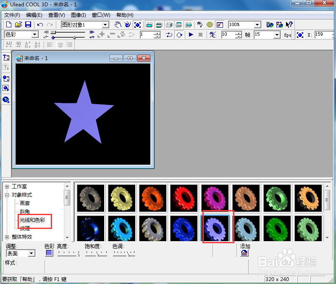The width and height of the screenshot is (336, 284).
Task: Open the 窗口(W) menu
Action: click(x=101, y=15)
